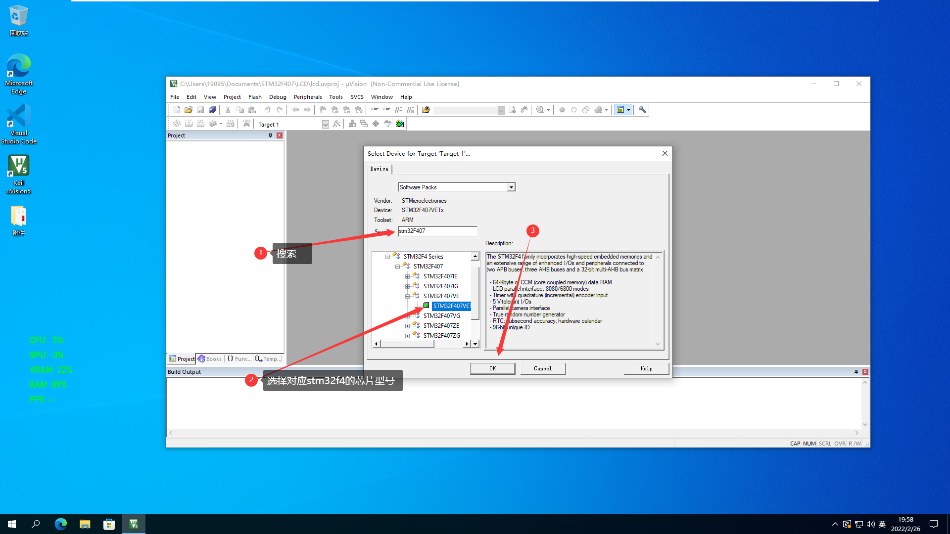Collapse the STM32F407VE tree node
The width and height of the screenshot is (950, 534).
407,296
